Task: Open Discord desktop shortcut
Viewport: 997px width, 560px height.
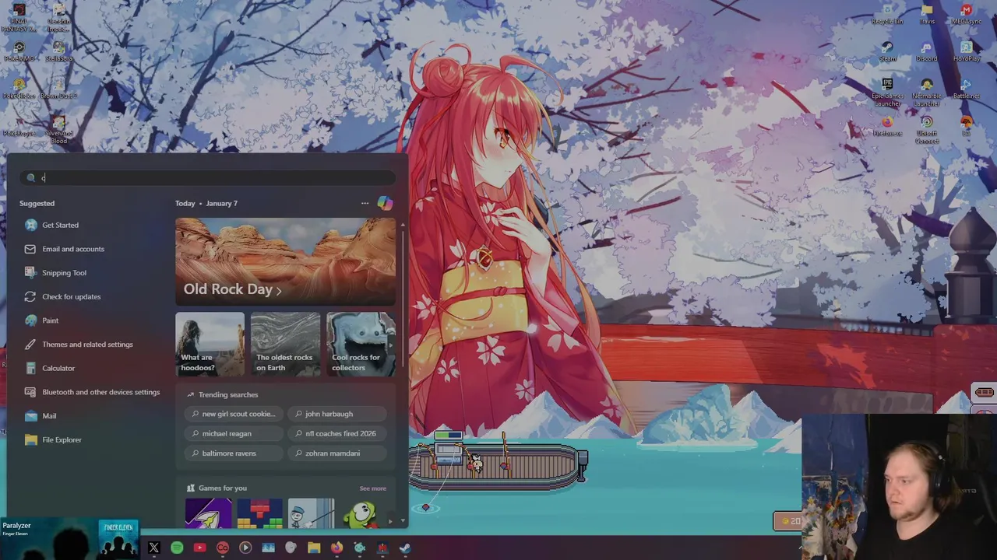Action: [x=926, y=51]
